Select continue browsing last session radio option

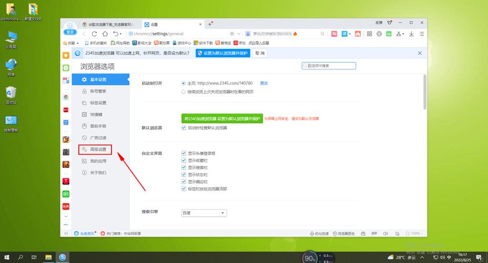(x=184, y=92)
